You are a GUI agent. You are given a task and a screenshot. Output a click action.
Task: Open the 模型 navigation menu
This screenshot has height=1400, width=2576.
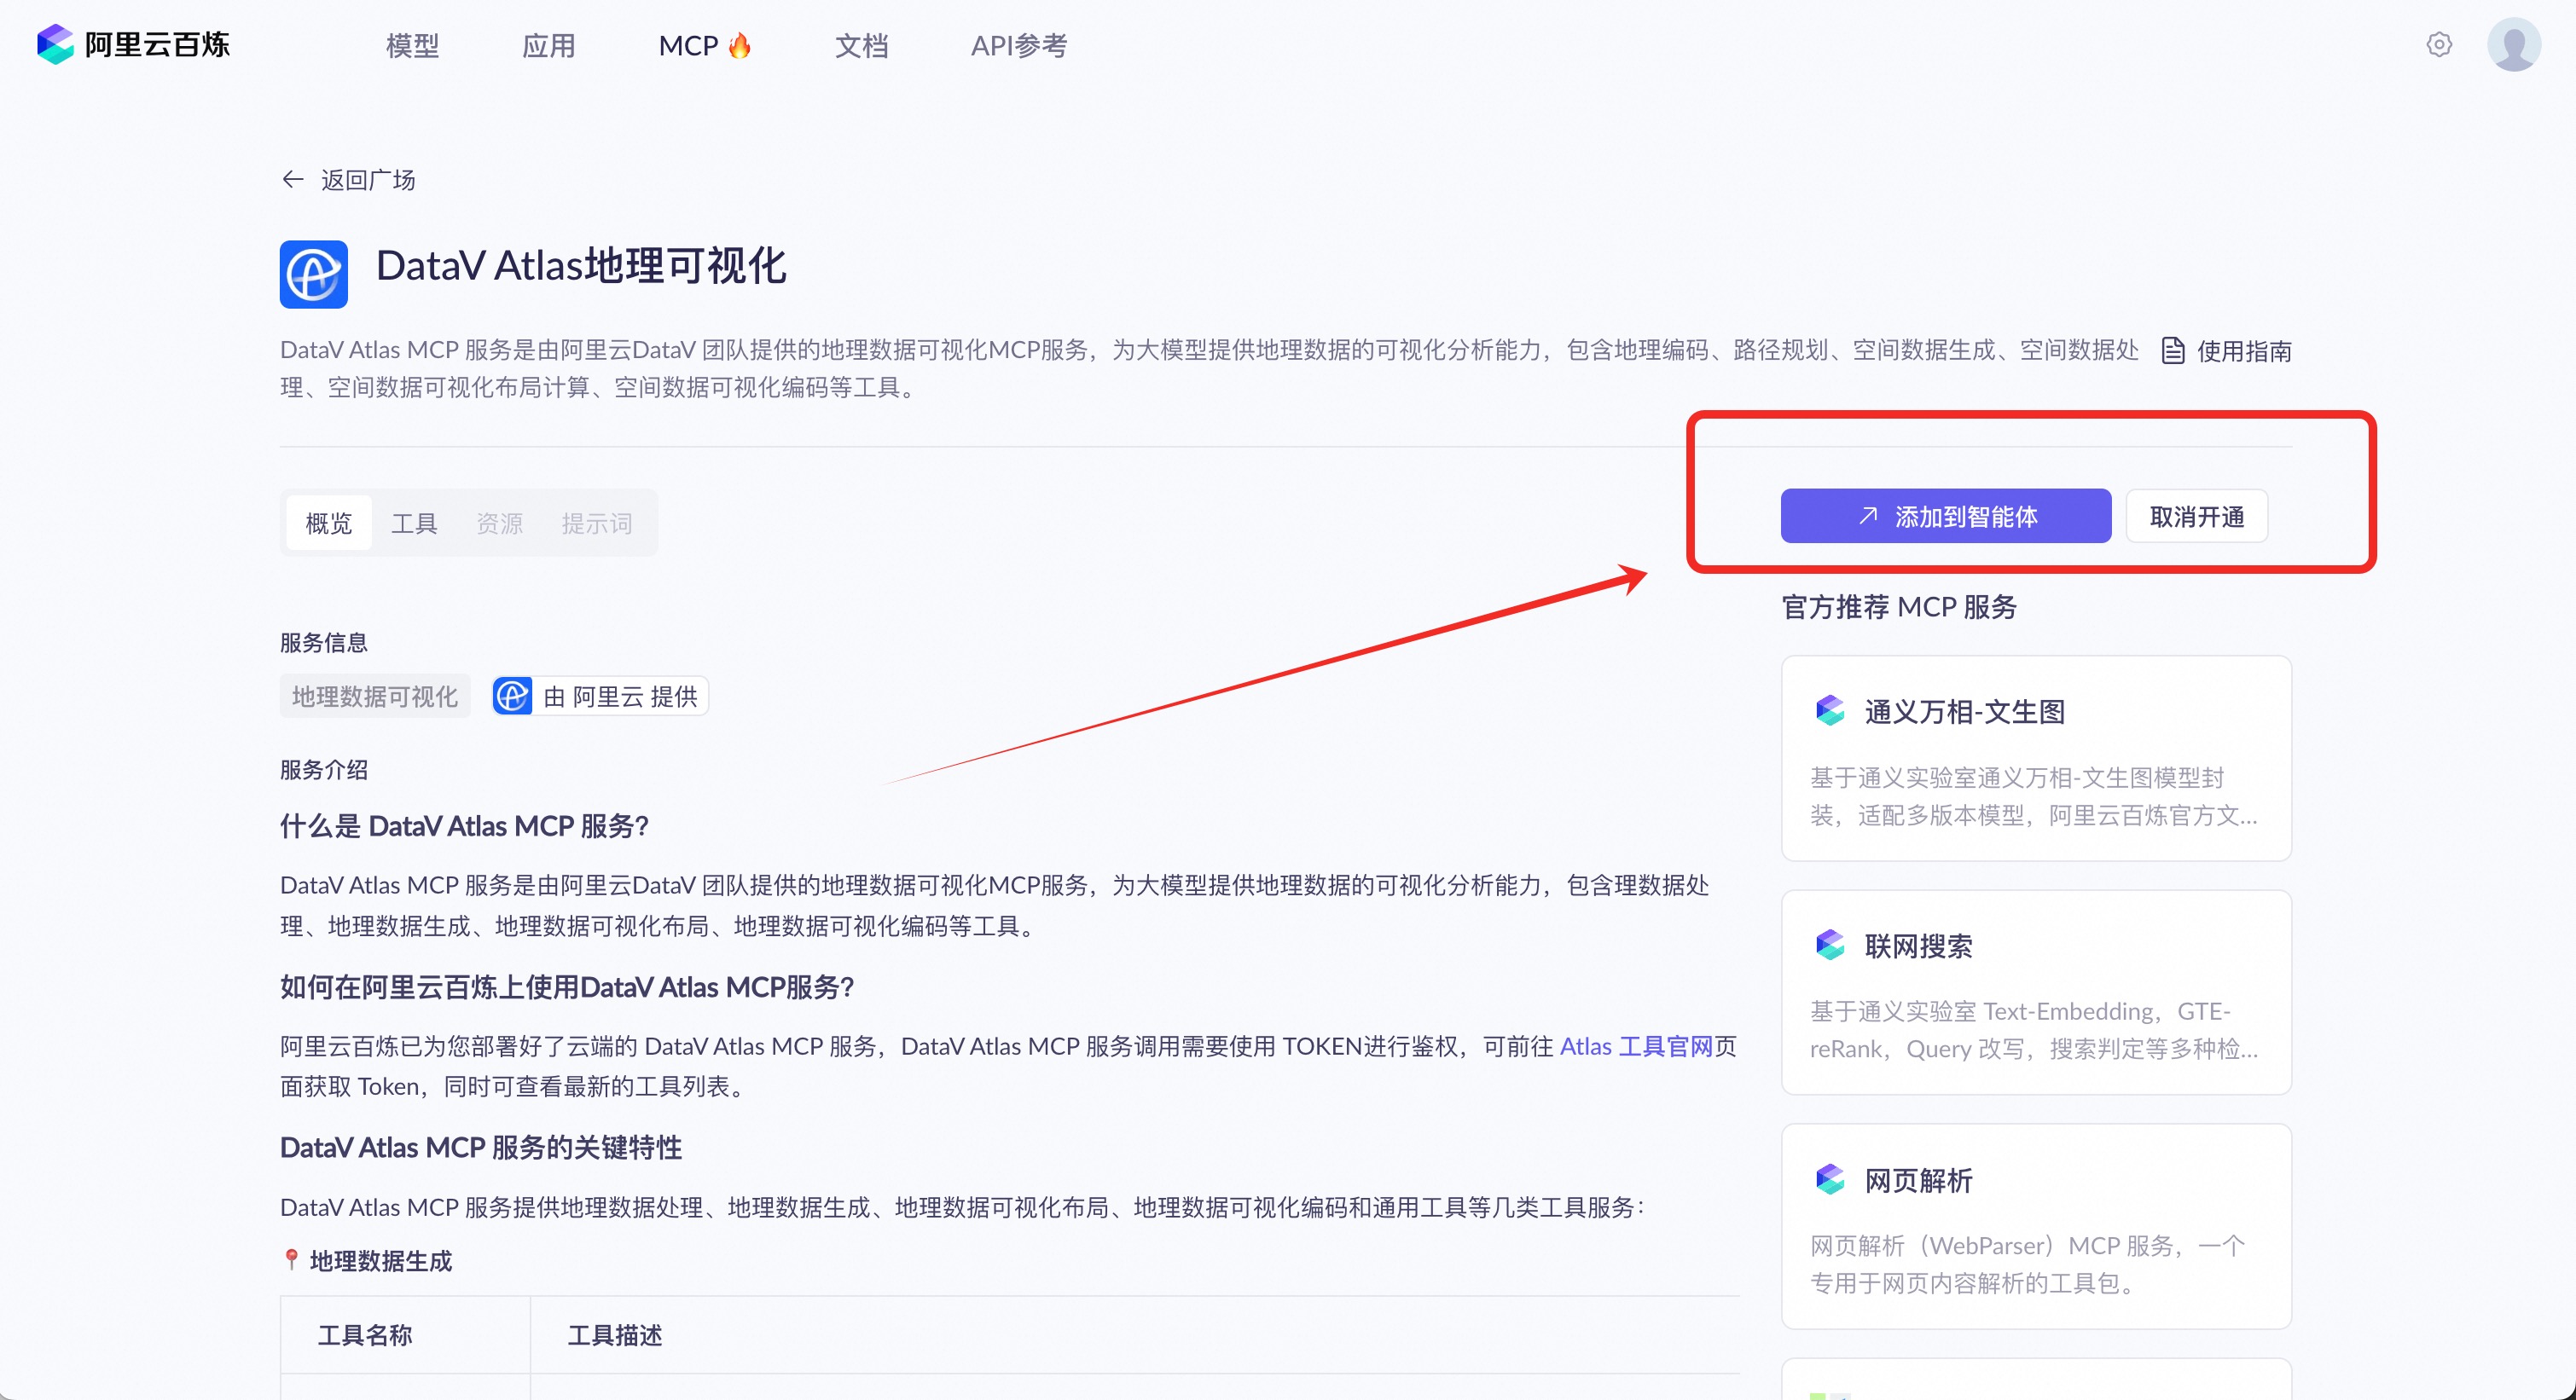(x=412, y=46)
